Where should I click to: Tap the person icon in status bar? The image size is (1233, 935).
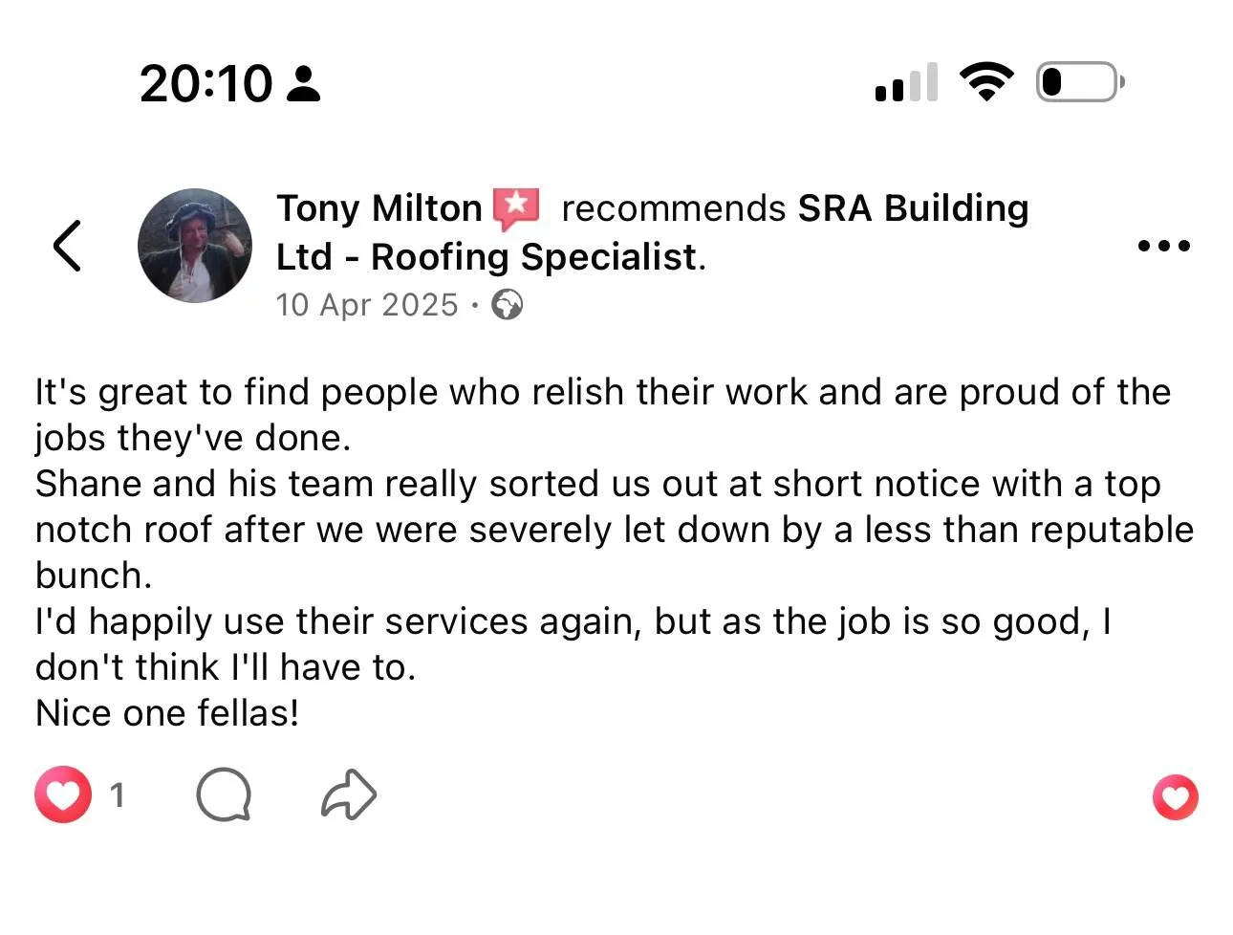coord(304,83)
